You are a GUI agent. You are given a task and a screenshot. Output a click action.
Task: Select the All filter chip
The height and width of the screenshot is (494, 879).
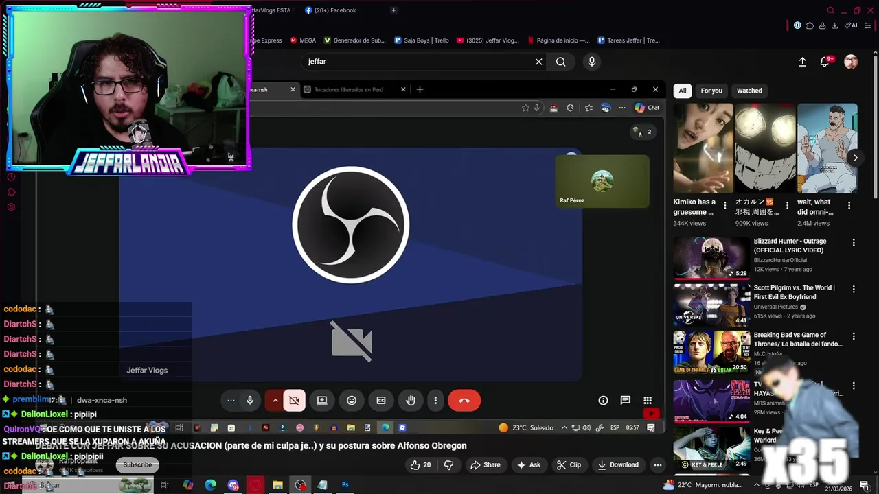682,91
